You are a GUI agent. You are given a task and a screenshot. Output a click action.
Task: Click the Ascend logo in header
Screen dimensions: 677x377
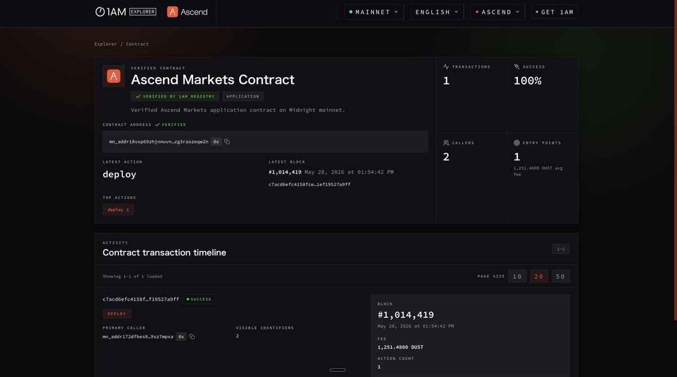click(x=187, y=11)
